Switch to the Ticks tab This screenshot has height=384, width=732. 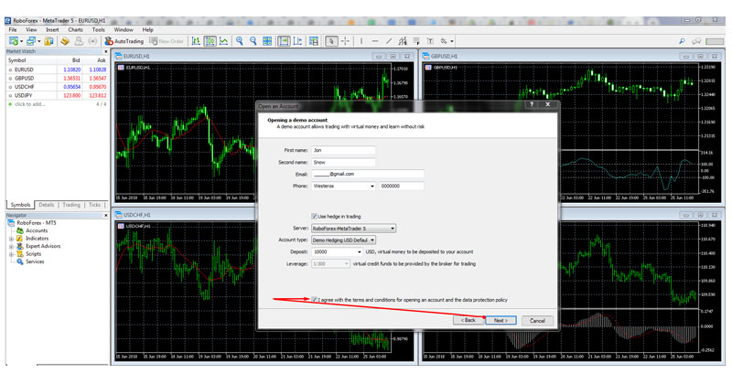[x=94, y=205]
